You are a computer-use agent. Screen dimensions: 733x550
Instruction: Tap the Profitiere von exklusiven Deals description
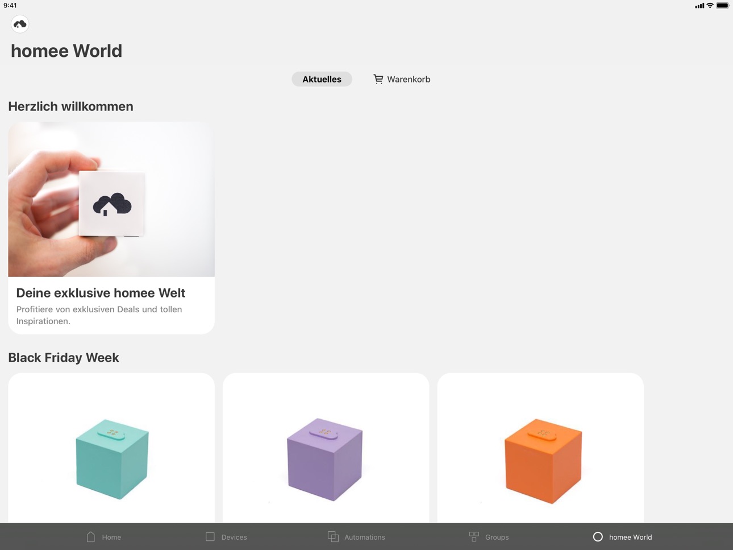tap(99, 315)
